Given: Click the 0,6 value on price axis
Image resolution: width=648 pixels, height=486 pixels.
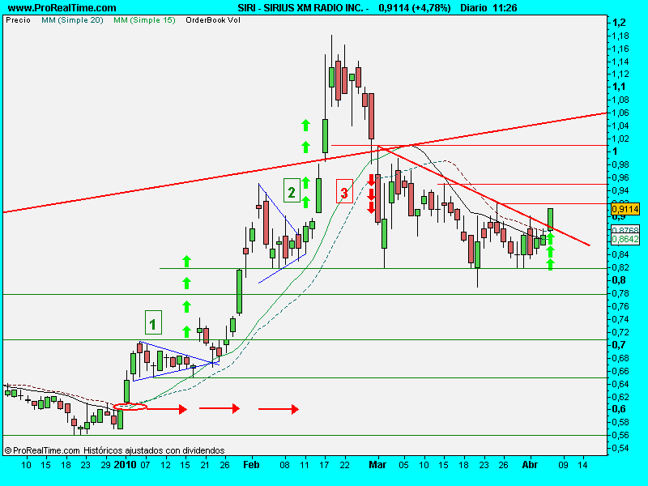Looking at the screenshot, I should point(619,409).
